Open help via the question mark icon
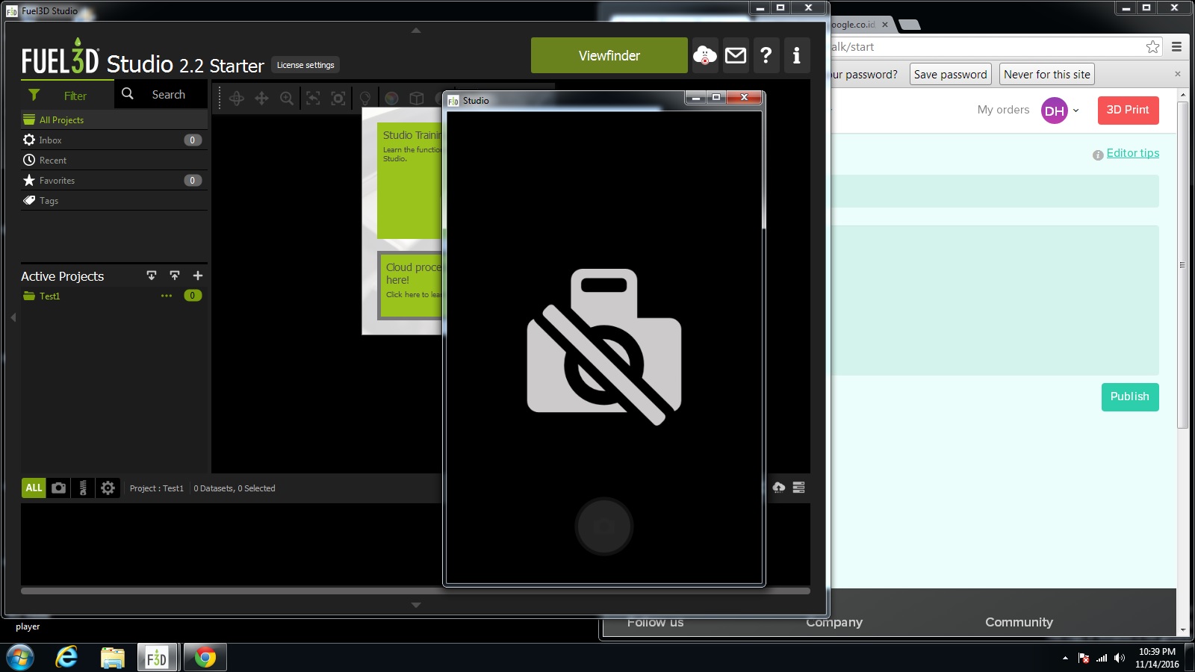 tap(766, 55)
